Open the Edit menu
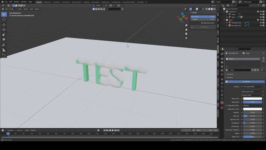 [11, 2]
